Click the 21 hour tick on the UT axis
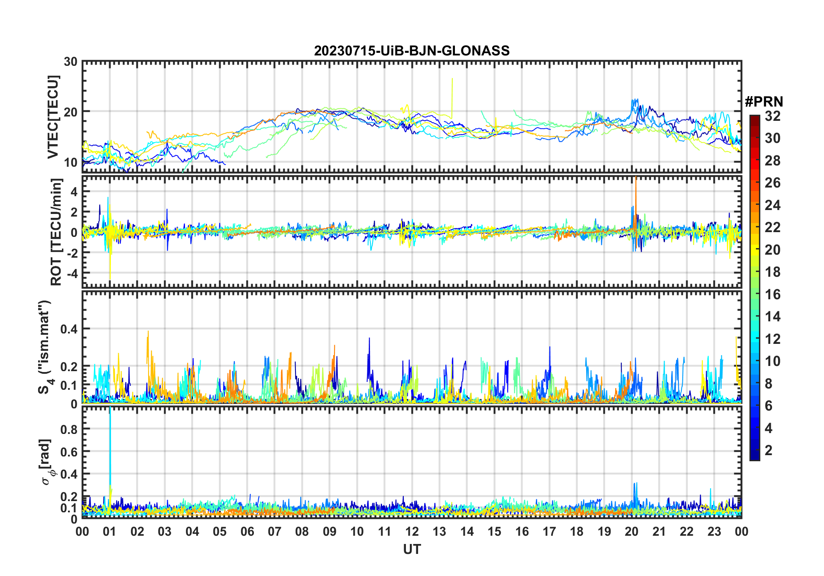The image size is (824, 576). [659, 531]
